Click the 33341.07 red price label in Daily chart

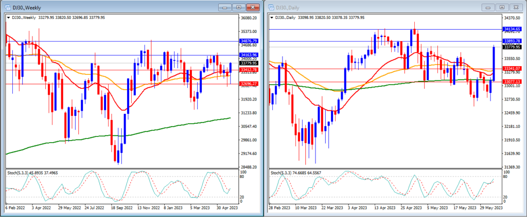point(512,68)
